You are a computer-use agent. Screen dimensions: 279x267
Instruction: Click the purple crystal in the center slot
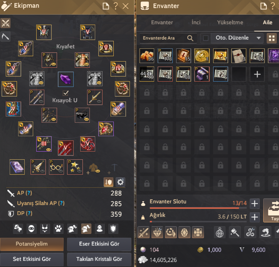(x=66, y=79)
